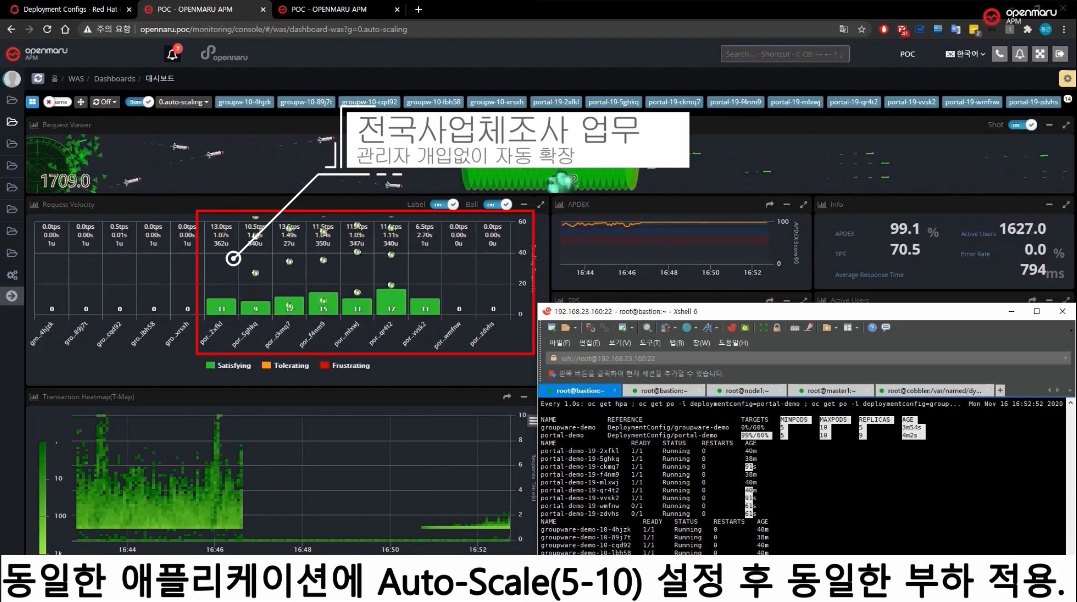Open the Xshell 편집(E) menu
Image resolution: width=1077 pixels, height=602 pixels.
589,343
